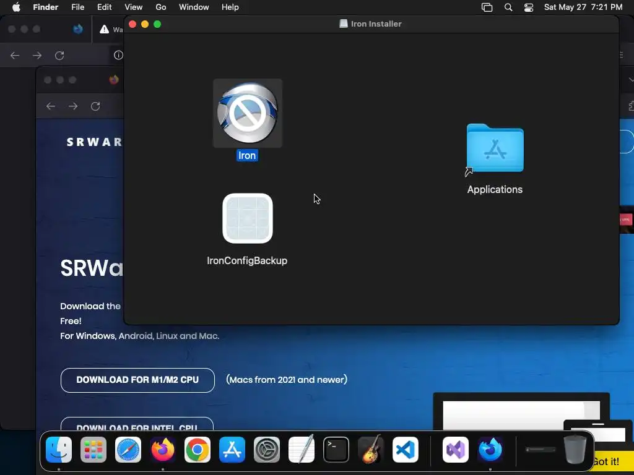Open the Finder menu

click(45, 7)
